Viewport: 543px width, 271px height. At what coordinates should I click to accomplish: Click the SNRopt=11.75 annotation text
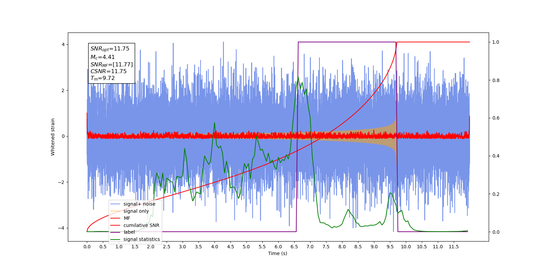coord(110,49)
